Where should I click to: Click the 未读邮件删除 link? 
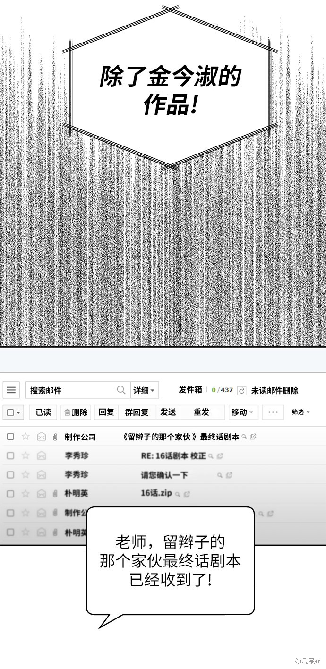point(275,390)
